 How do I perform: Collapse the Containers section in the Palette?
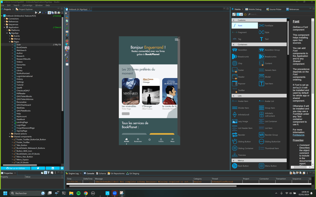click(233, 44)
